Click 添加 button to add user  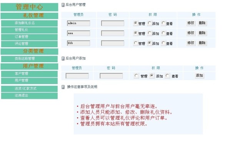(200, 76)
